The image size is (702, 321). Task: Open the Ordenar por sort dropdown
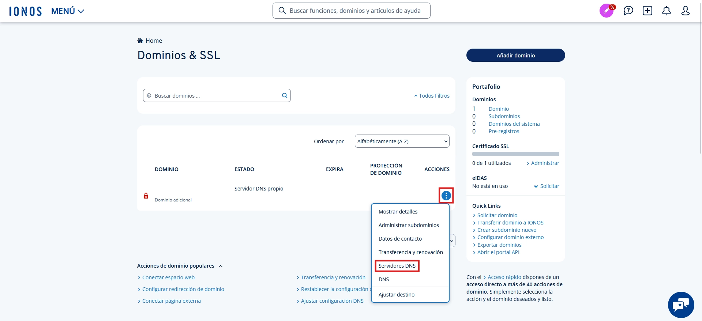[x=402, y=141]
